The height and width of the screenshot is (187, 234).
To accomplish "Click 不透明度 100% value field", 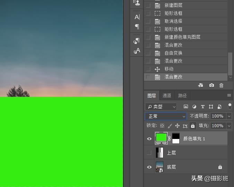I will (x=218, y=116).
